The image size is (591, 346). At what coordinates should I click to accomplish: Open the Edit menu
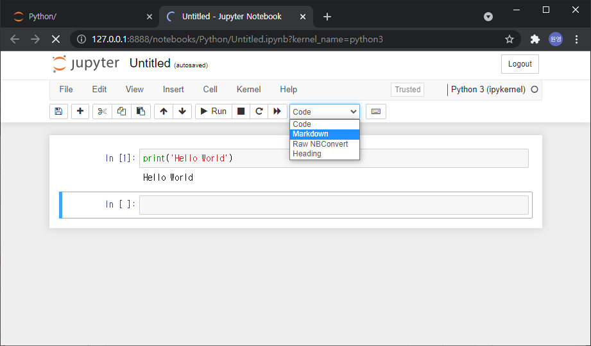tap(99, 90)
